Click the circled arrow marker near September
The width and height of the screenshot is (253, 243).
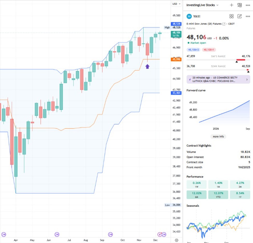[110, 234]
